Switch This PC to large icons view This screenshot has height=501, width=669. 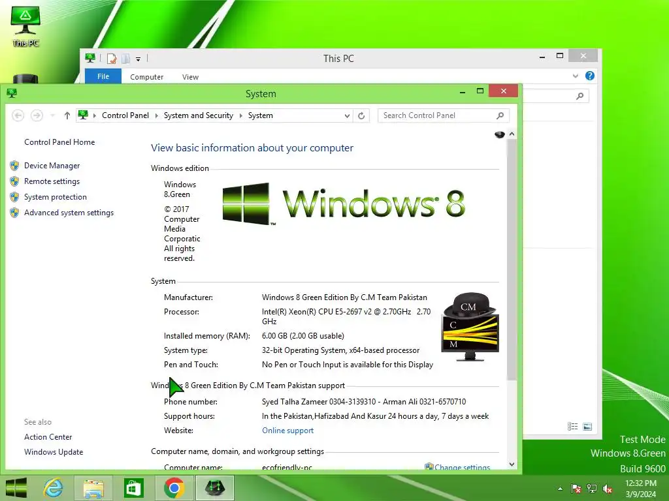click(x=587, y=427)
